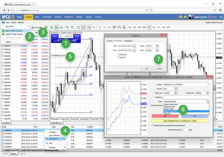224x157 pixels.
Task: Select the draw trendline tool icon
Action: point(109,27)
